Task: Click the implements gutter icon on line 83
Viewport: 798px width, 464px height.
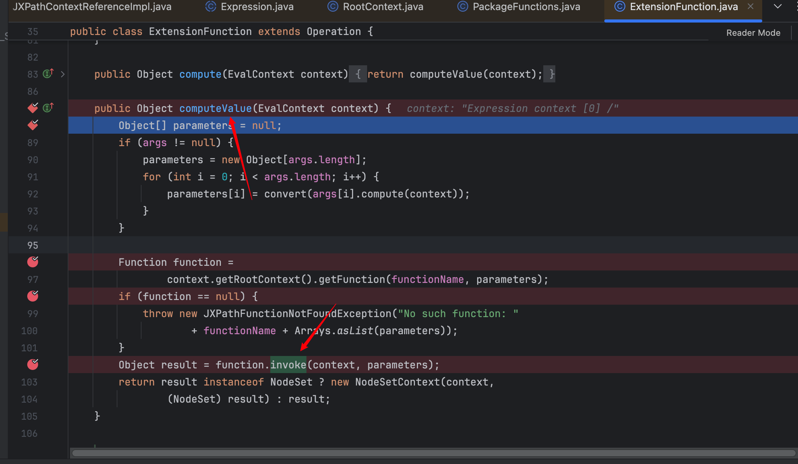Action: point(48,73)
